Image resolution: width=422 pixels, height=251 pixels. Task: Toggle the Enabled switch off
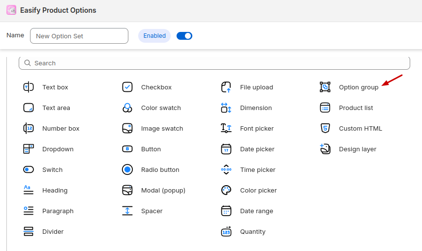[184, 36]
